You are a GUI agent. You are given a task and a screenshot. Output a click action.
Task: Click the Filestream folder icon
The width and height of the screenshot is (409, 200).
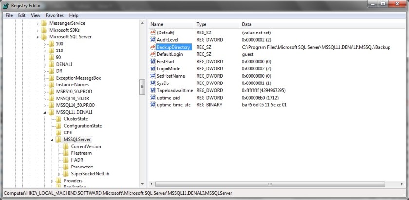pyautogui.click(x=66, y=153)
